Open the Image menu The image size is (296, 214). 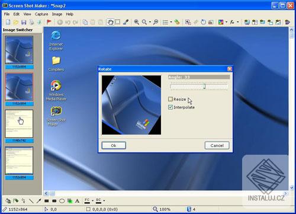[57, 14]
